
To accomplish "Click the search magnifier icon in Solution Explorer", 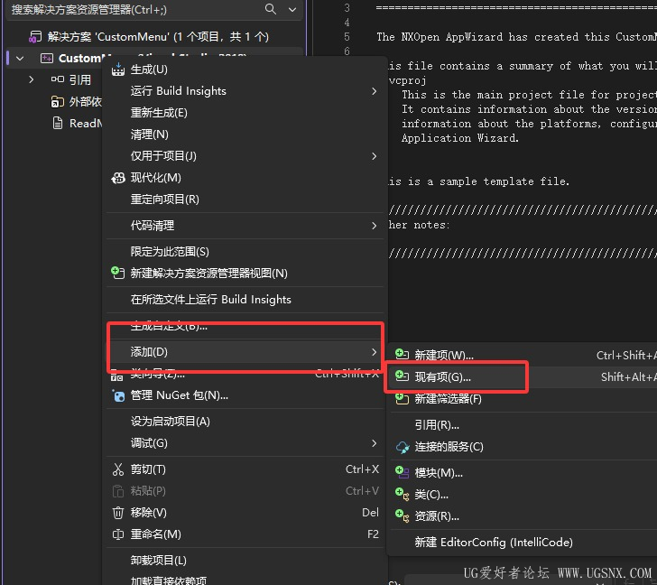I will pyautogui.click(x=271, y=9).
